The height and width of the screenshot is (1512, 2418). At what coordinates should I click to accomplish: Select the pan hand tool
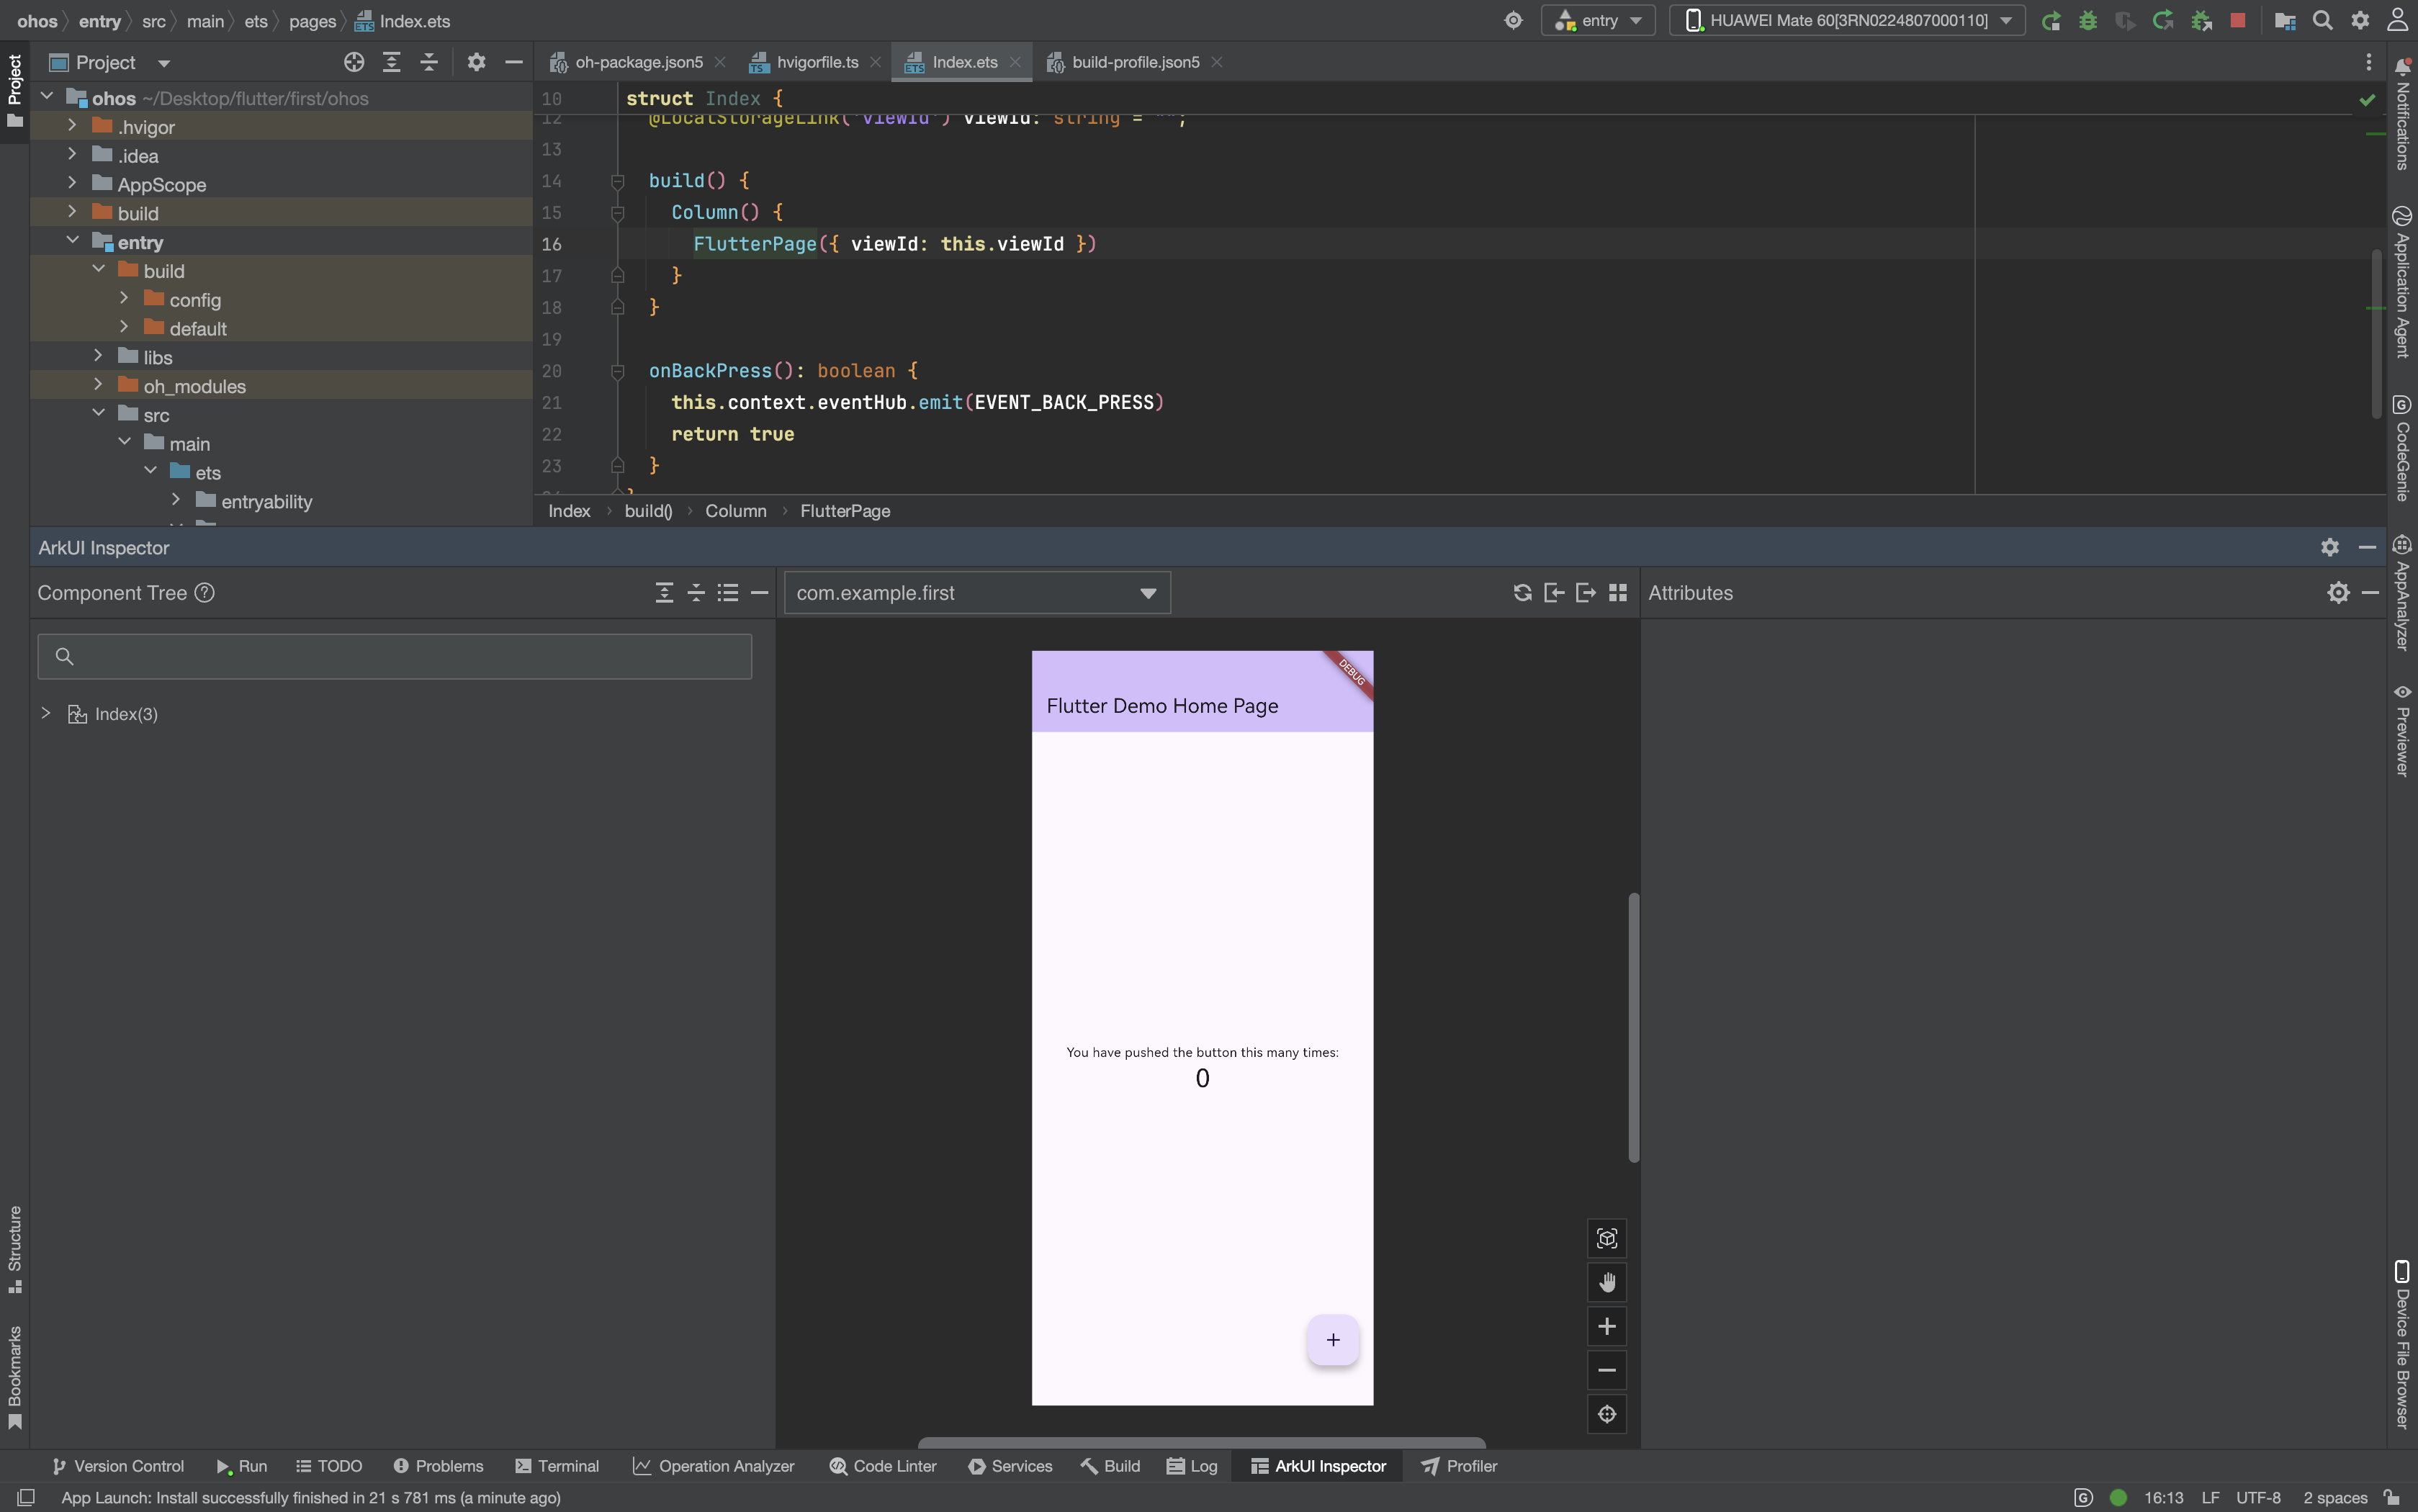[x=1606, y=1282]
